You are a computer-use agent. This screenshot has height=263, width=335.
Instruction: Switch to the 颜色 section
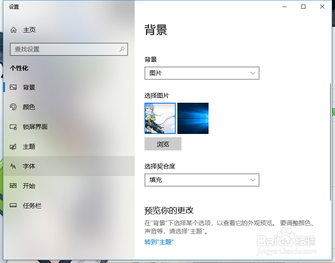[x=29, y=107]
